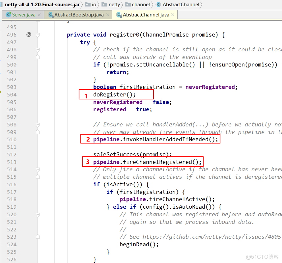Click the doRegister() call
The height and width of the screenshot is (263, 282).
(114, 94)
